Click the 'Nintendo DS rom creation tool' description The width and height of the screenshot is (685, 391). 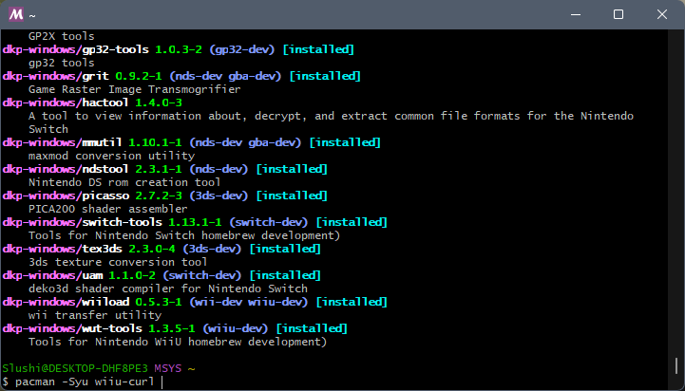(x=124, y=182)
